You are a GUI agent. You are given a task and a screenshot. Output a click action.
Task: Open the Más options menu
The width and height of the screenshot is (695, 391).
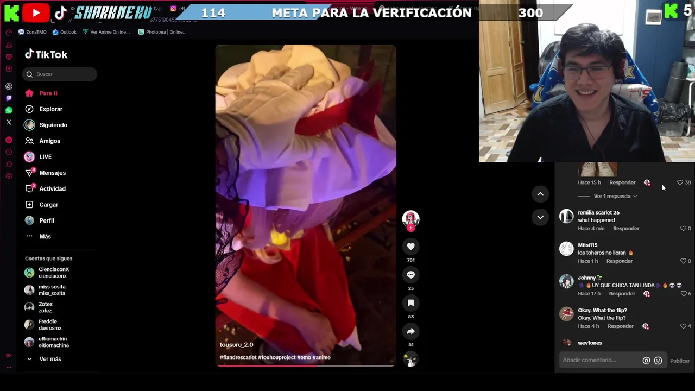[x=38, y=236]
